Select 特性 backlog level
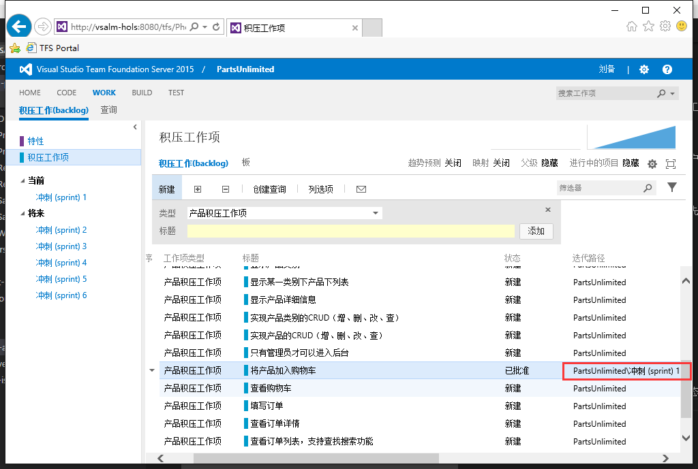 (x=35, y=142)
